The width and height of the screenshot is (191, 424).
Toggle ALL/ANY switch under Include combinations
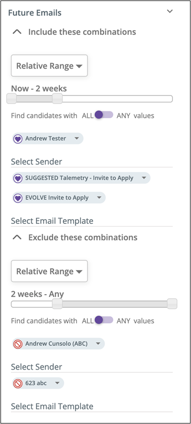pyautogui.click(x=104, y=115)
